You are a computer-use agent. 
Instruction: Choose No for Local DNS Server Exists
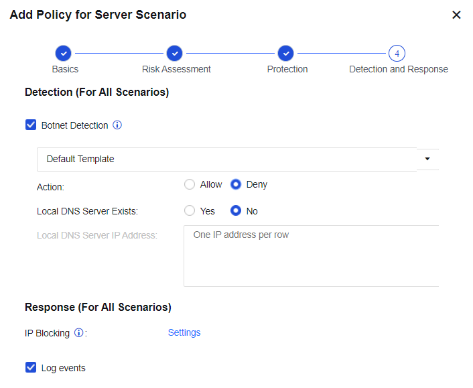click(236, 211)
